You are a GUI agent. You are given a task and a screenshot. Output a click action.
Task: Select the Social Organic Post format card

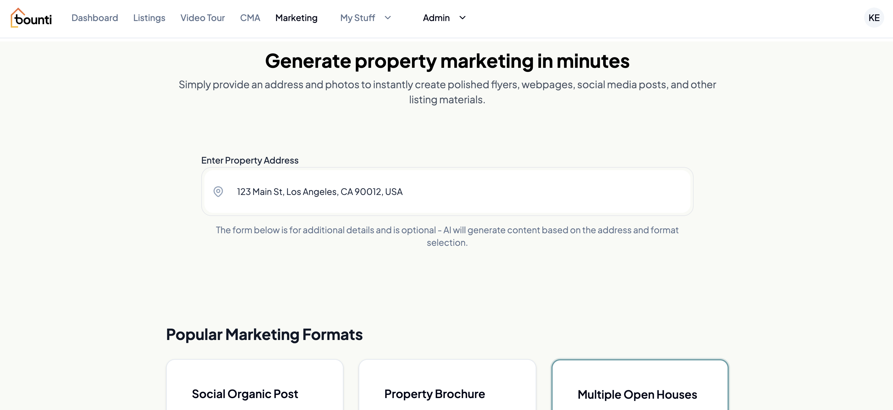[x=254, y=385]
